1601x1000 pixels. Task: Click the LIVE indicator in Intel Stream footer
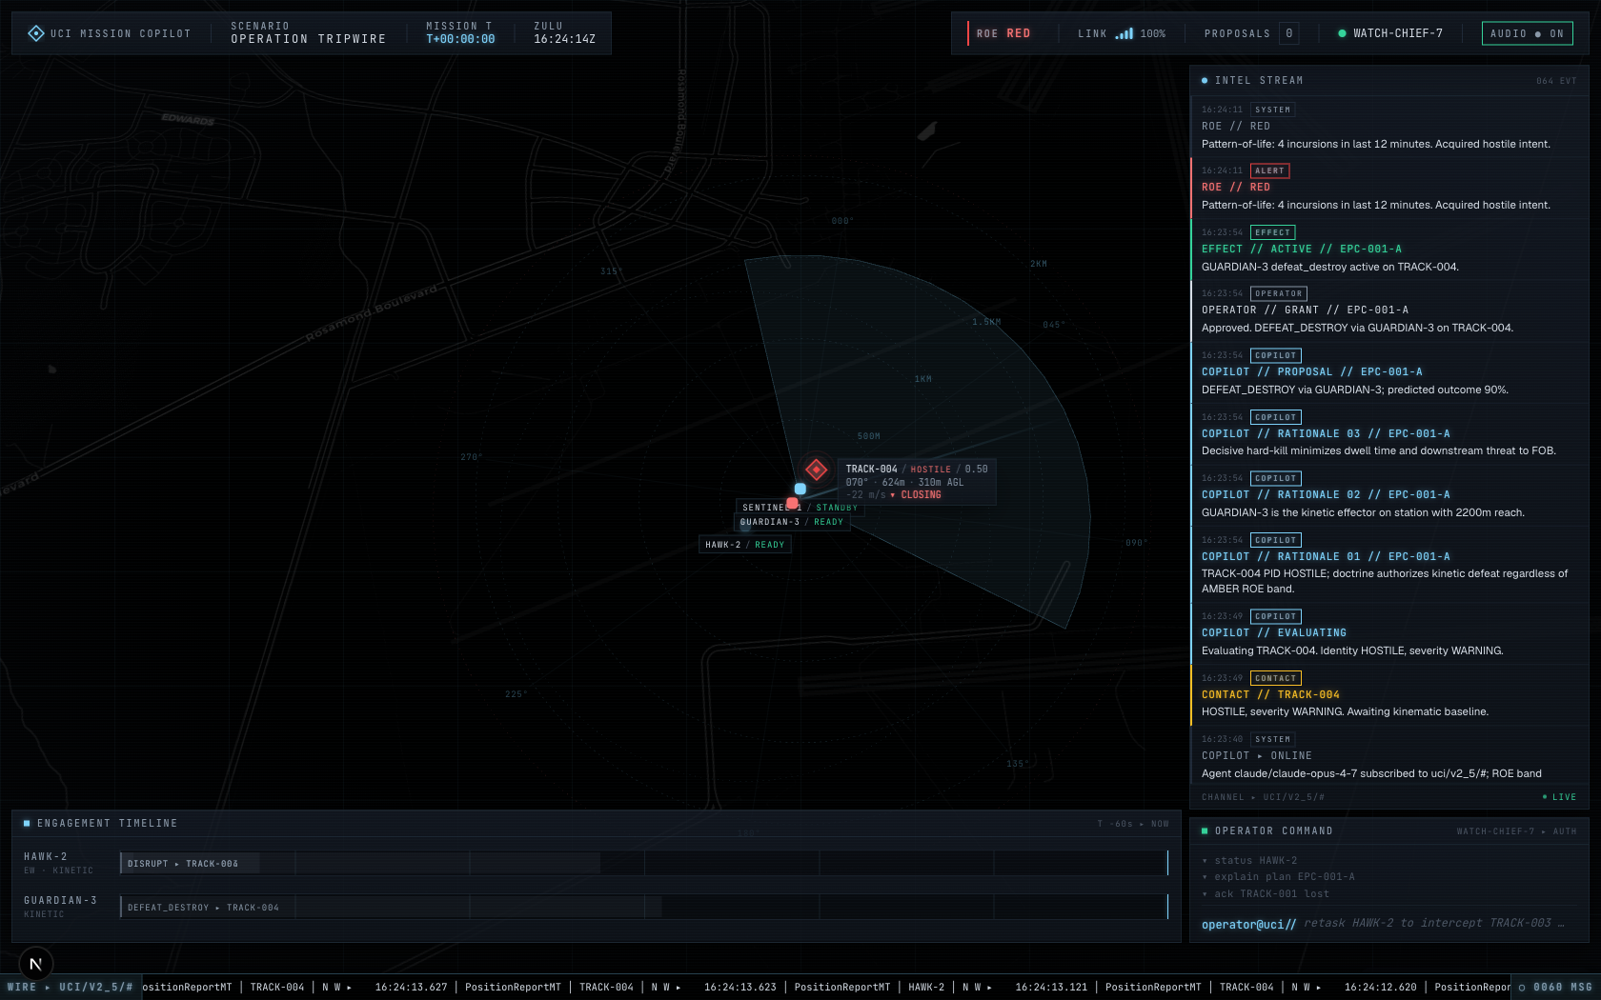pos(1559,797)
